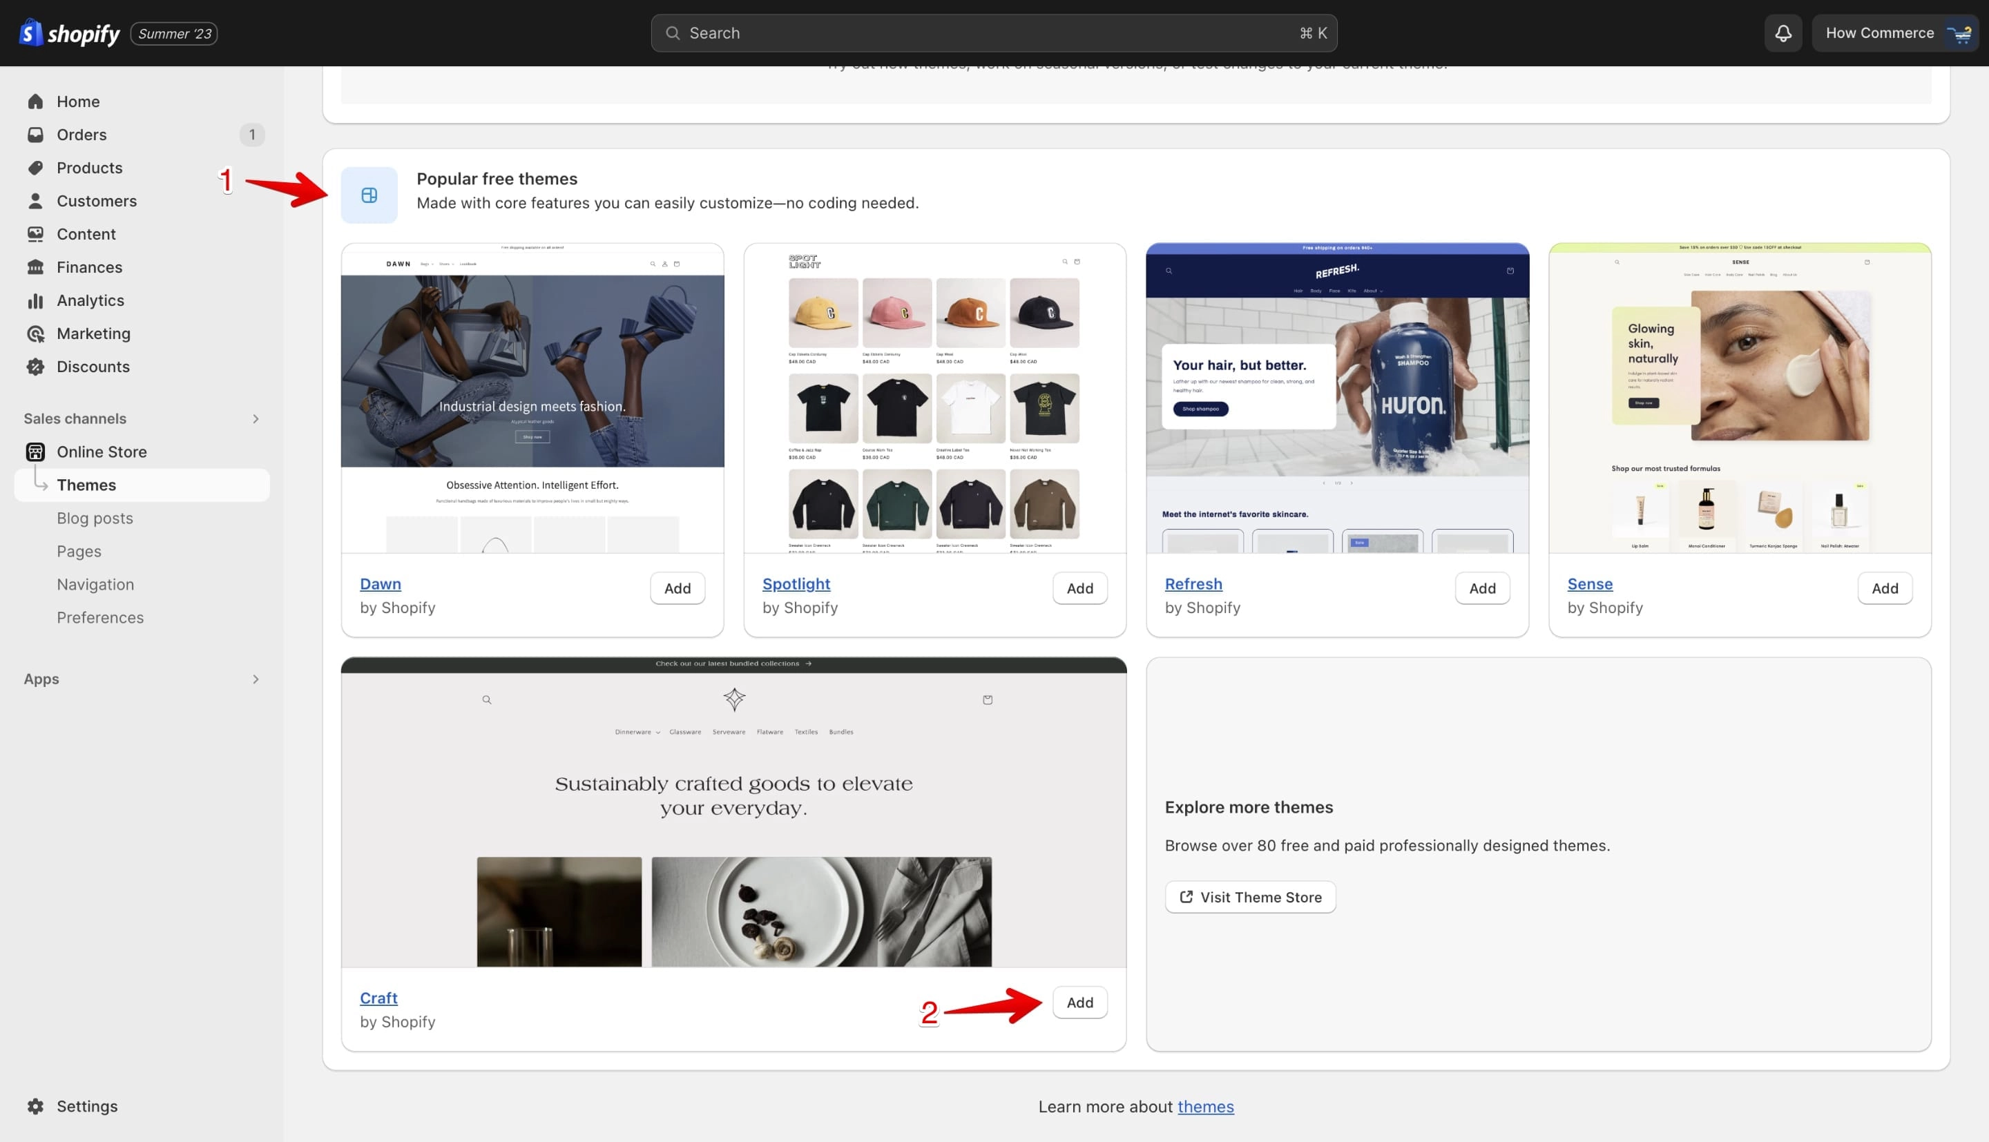1989x1142 pixels.
Task: Open Discounts in the sidebar
Action: click(141, 367)
